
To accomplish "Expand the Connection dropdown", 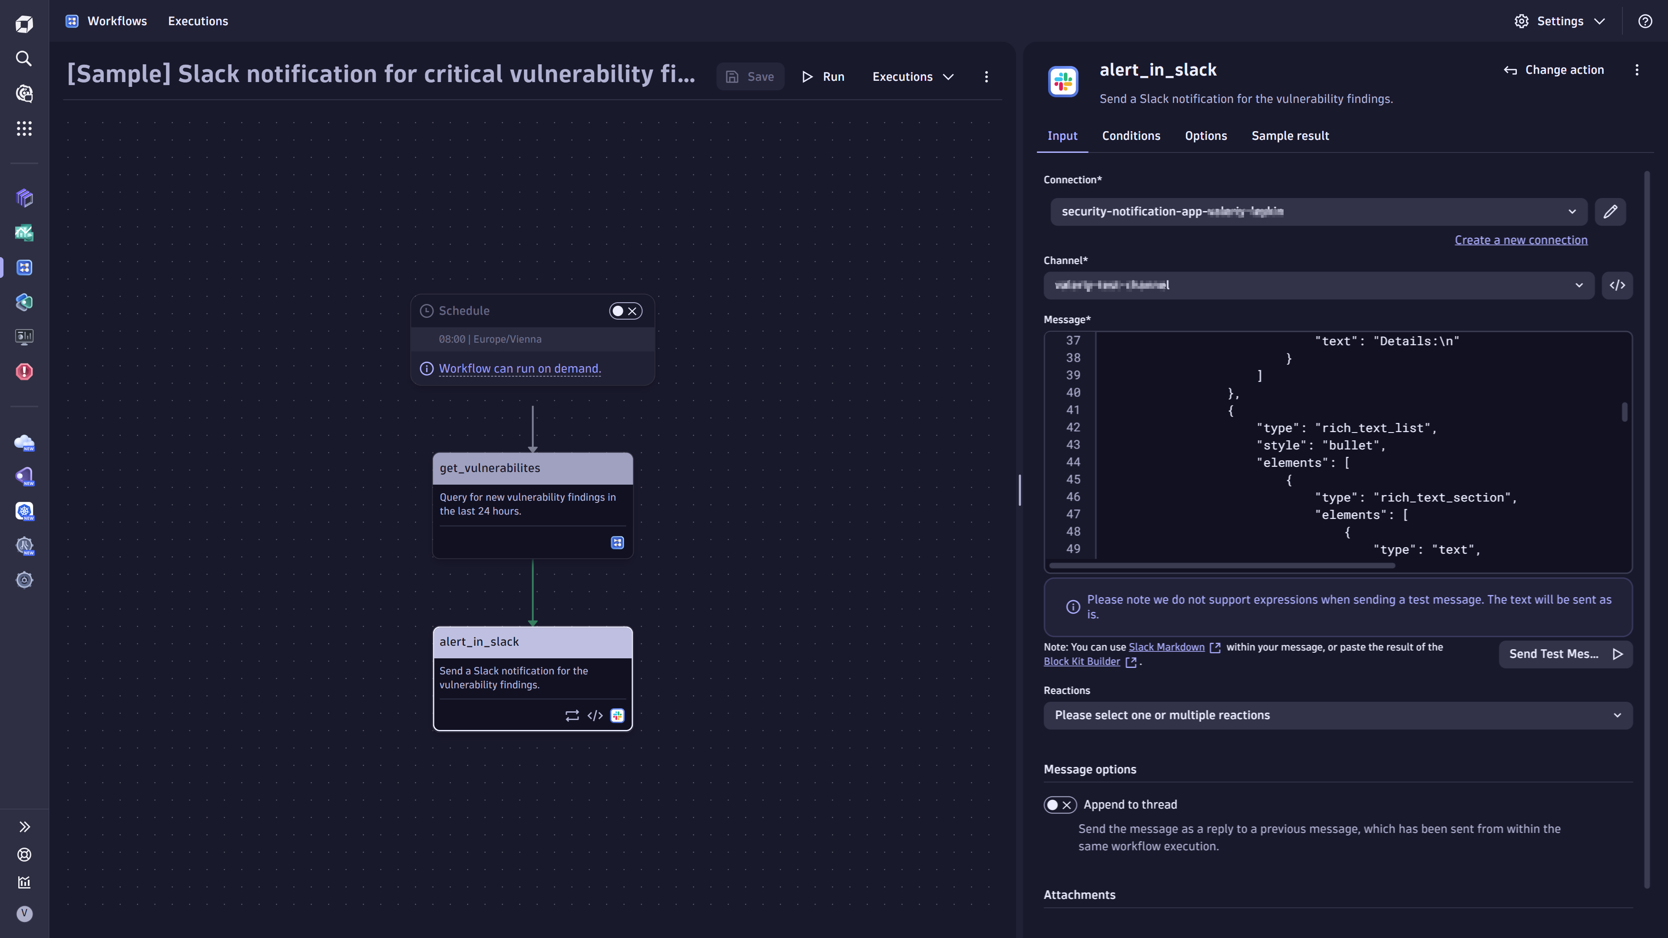I will 1318,211.
